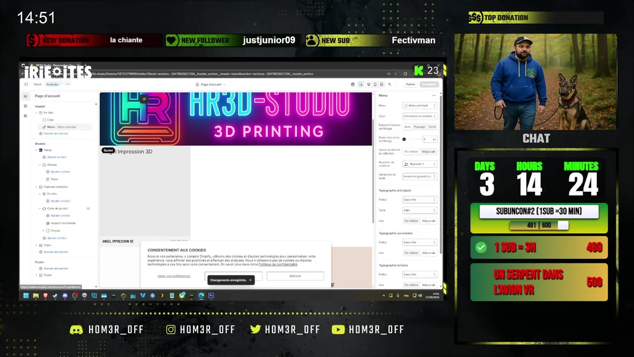
Task: Open Photoshop from taskbar
Action: coord(211,296)
